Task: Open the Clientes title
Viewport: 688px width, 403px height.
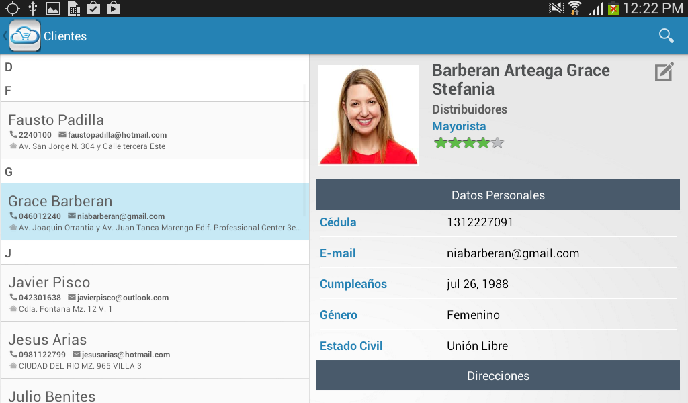Action: tap(65, 36)
